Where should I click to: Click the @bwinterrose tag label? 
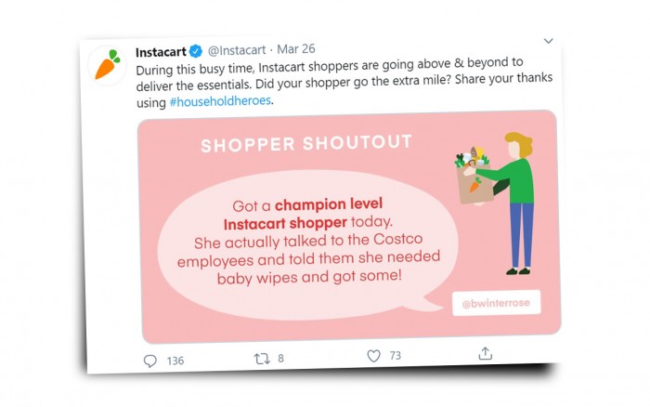[x=497, y=304]
